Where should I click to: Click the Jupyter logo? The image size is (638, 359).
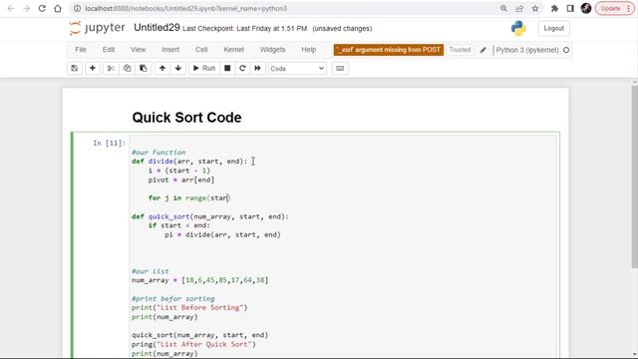click(98, 28)
